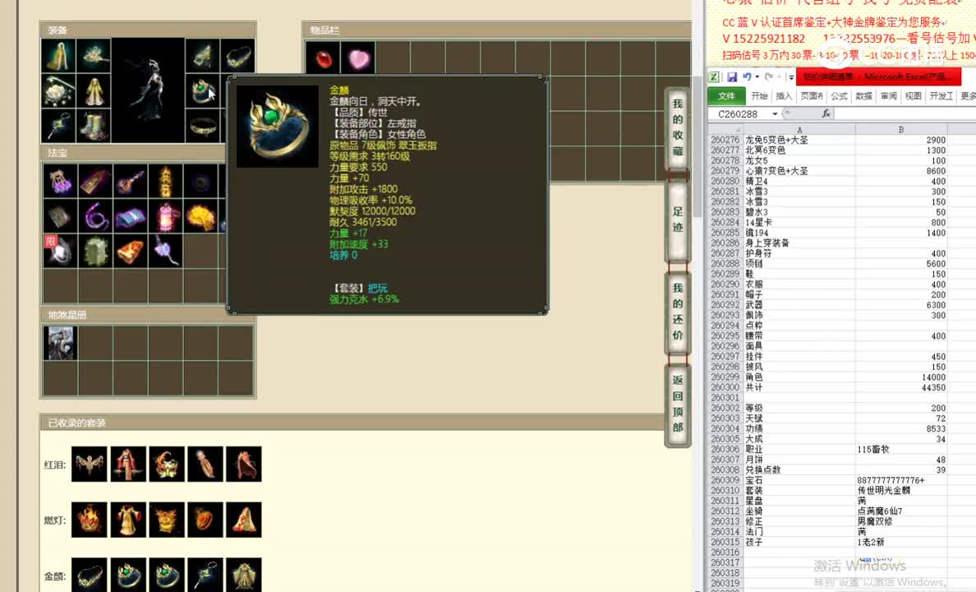Click the boots equipment icon

94,126
